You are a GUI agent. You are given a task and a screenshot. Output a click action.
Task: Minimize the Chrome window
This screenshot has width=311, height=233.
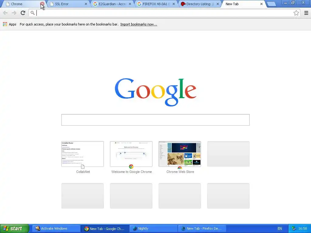(285, 3)
